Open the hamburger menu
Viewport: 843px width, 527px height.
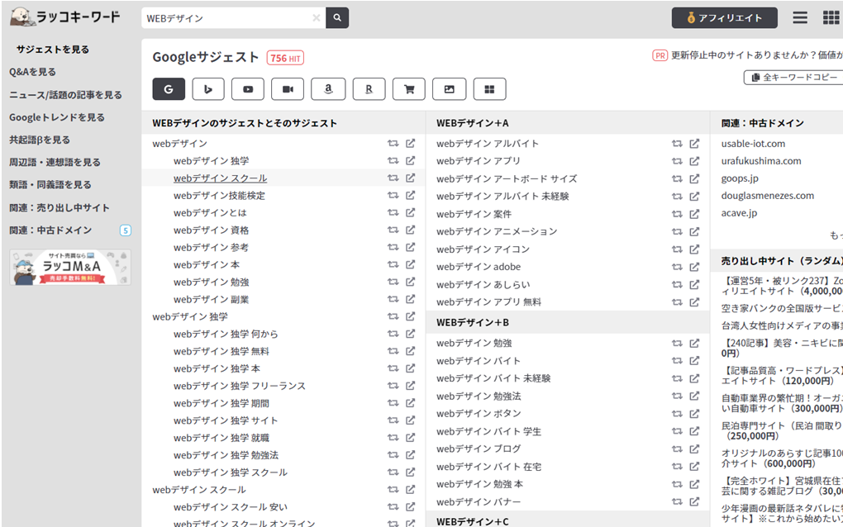click(800, 17)
